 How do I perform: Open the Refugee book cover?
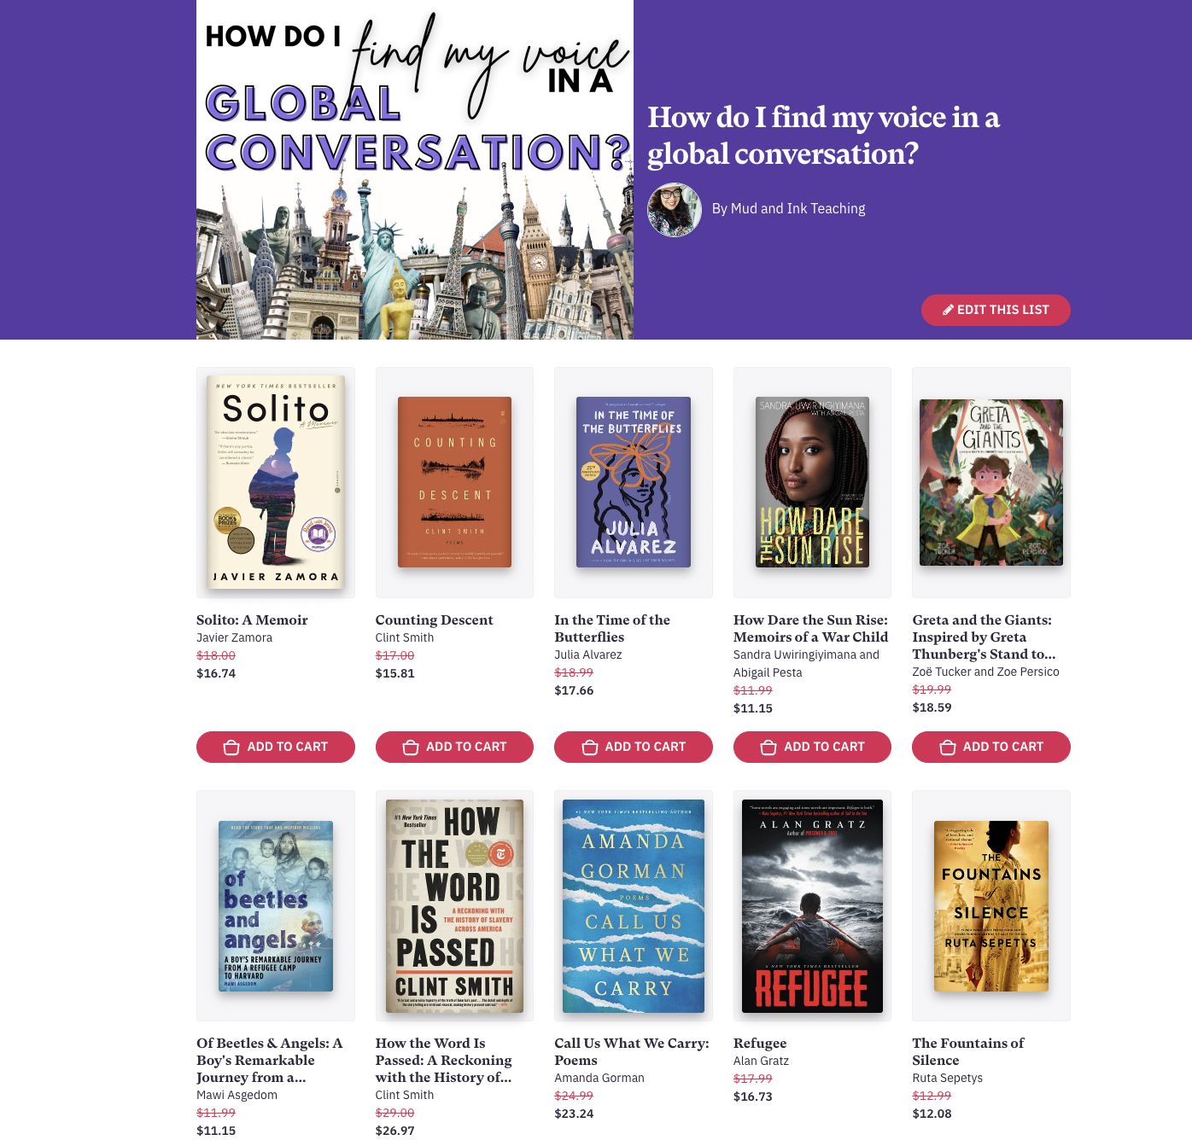pyautogui.click(x=812, y=906)
